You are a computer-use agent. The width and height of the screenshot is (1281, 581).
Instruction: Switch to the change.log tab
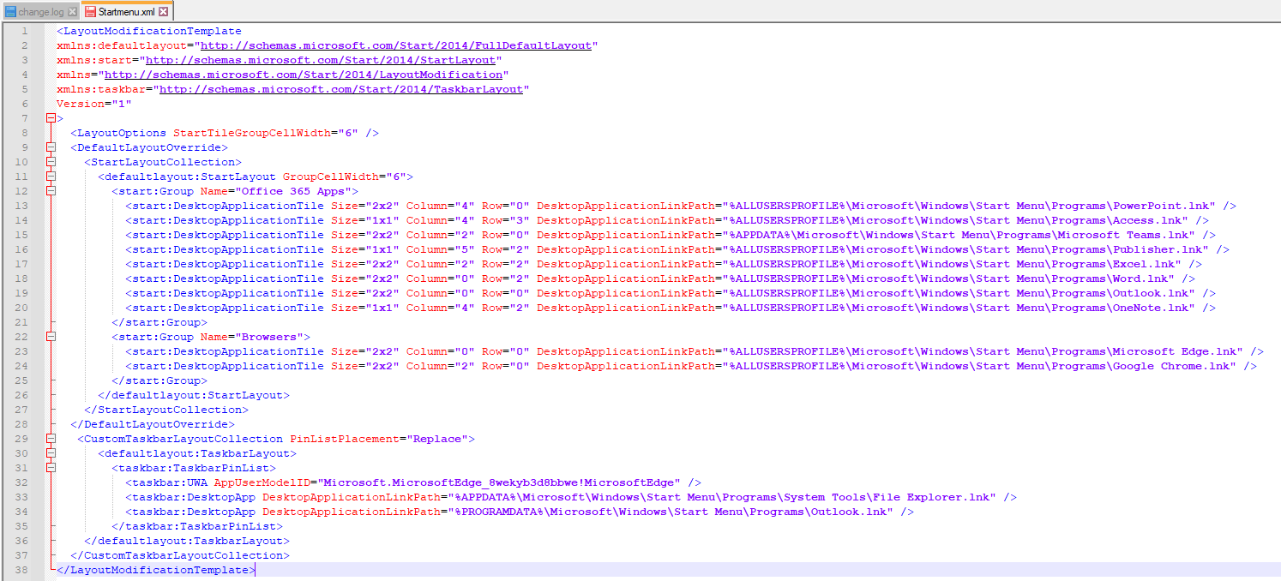coord(42,12)
